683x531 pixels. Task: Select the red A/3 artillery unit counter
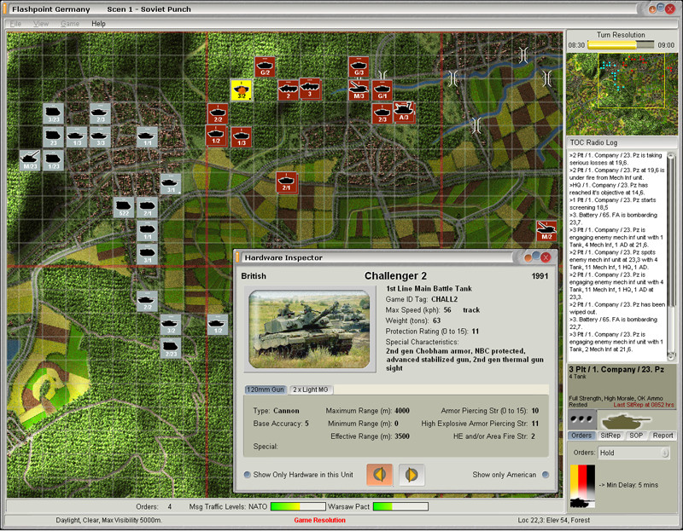(404, 112)
